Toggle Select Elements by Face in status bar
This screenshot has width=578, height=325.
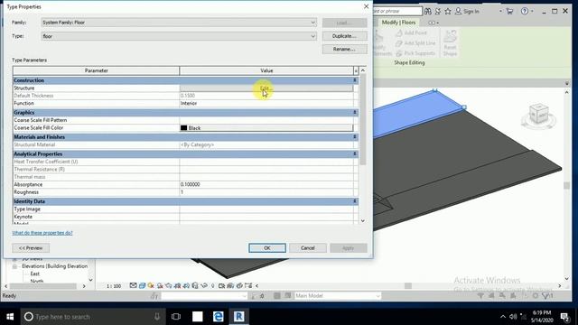(513, 295)
